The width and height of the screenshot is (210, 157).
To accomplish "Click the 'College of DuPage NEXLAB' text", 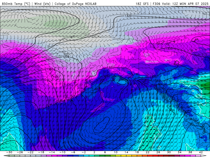I will pos(75,4).
